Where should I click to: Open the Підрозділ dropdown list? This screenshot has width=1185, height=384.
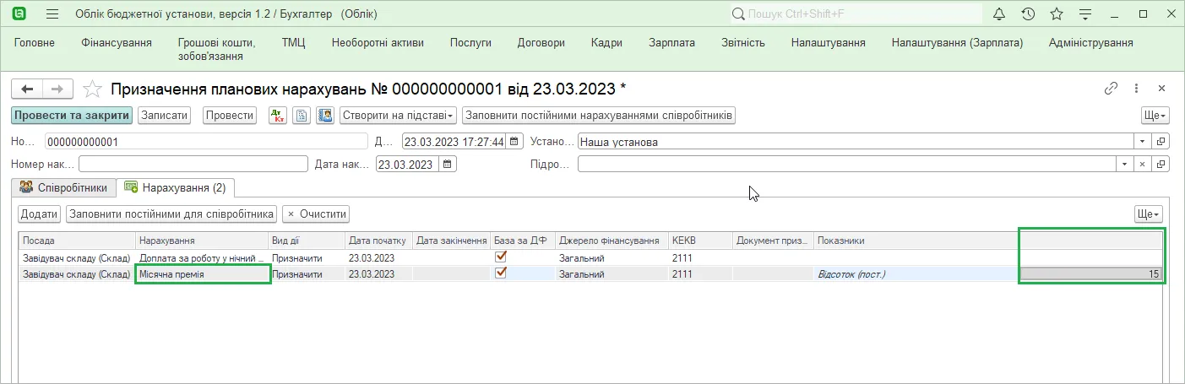pos(1124,165)
